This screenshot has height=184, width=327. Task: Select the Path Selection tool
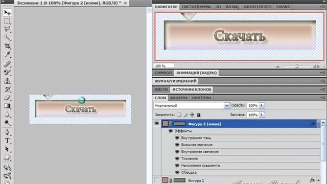7,149
